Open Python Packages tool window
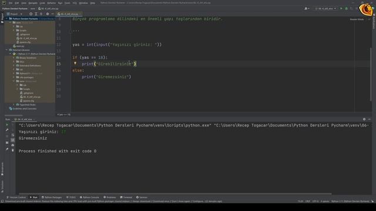Screen dimensions: 376x211 (52, 198)
